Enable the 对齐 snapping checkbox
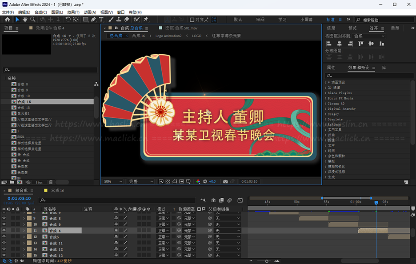Image resolution: width=416 pixels, height=264 pixels. [192, 20]
